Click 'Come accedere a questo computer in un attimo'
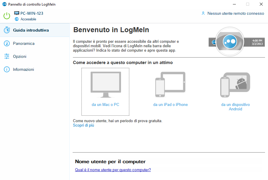268x180 pixels. click(123, 63)
